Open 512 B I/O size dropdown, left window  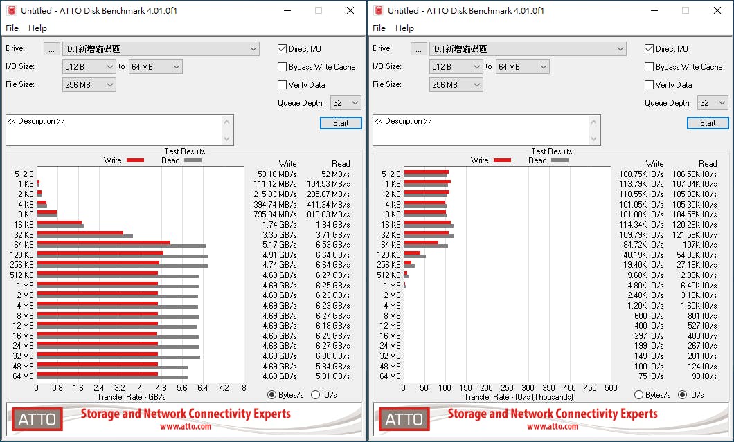click(x=89, y=67)
